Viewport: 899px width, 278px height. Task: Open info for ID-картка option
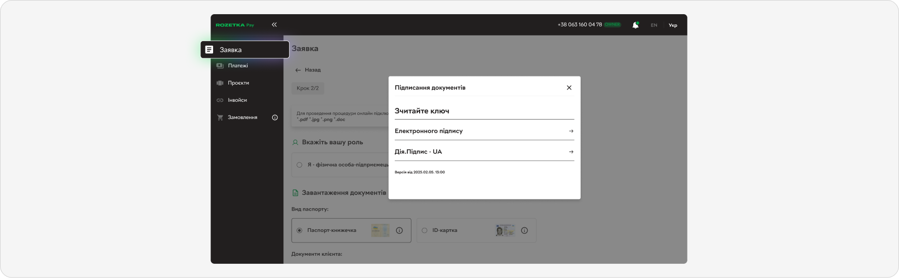pyautogui.click(x=524, y=230)
